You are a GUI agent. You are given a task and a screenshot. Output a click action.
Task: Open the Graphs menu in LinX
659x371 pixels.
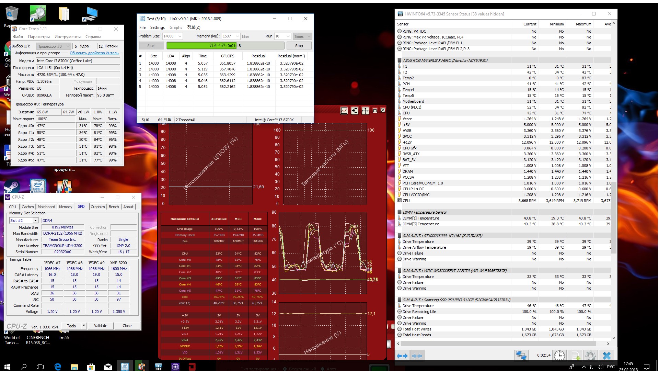click(x=176, y=27)
